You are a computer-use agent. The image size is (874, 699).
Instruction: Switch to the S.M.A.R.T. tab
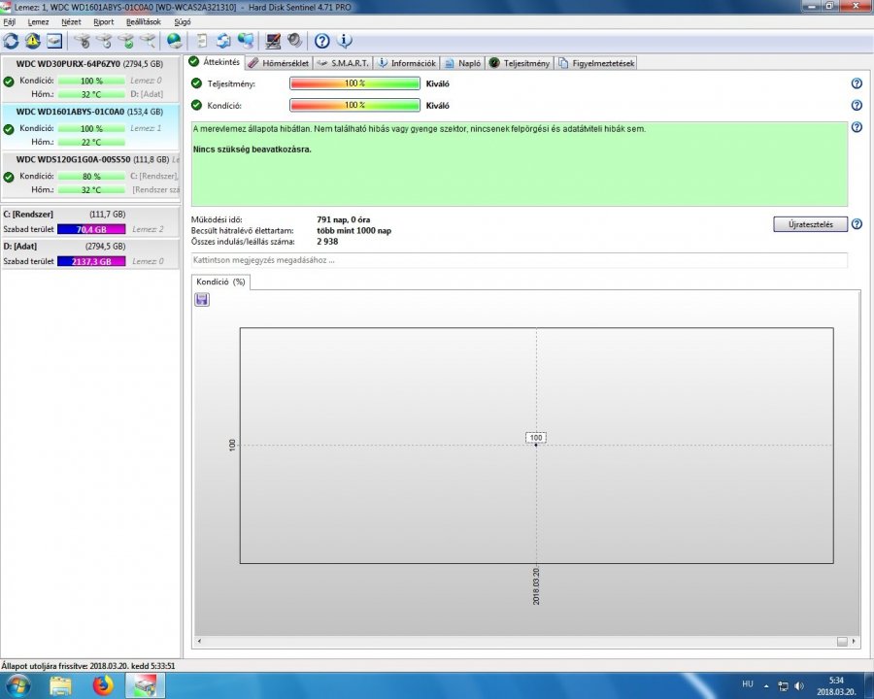pos(343,63)
